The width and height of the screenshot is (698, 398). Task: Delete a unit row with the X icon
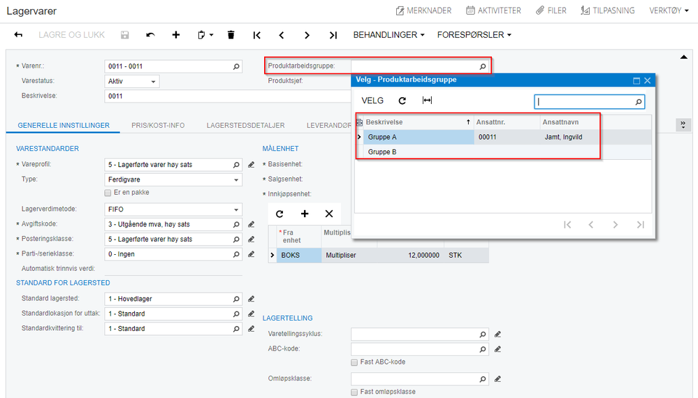coord(329,214)
